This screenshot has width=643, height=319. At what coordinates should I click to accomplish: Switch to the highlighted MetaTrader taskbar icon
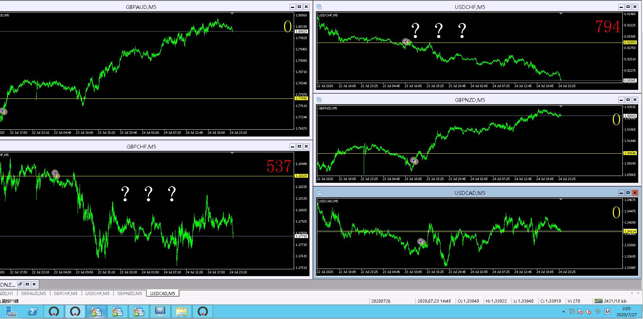[96, 312]
